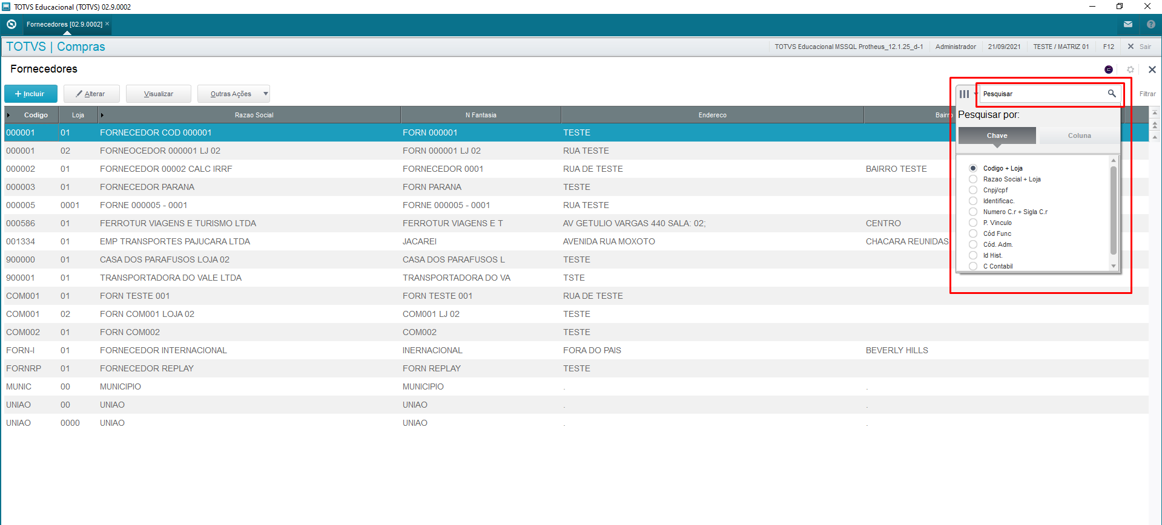
Task: Click into the Pesquisar search field
Action: tap(1043, 94)
